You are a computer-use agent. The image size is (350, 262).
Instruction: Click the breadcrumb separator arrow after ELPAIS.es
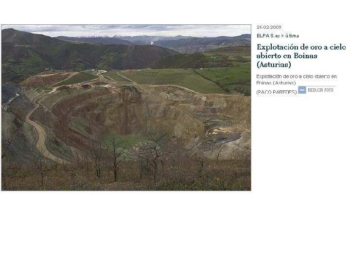[x=282, y=35]
